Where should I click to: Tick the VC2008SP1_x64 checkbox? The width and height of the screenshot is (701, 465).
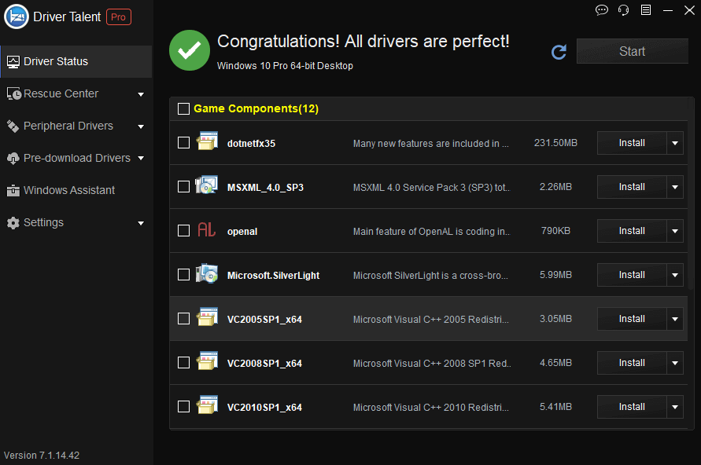(184, 362)
